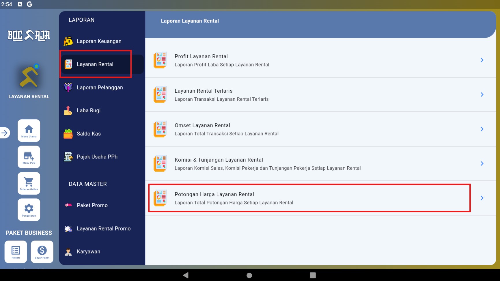Viewport: 500px width, 281px height.
Task: Click the BOC AJA logo
Action: (x=29, y=35)
